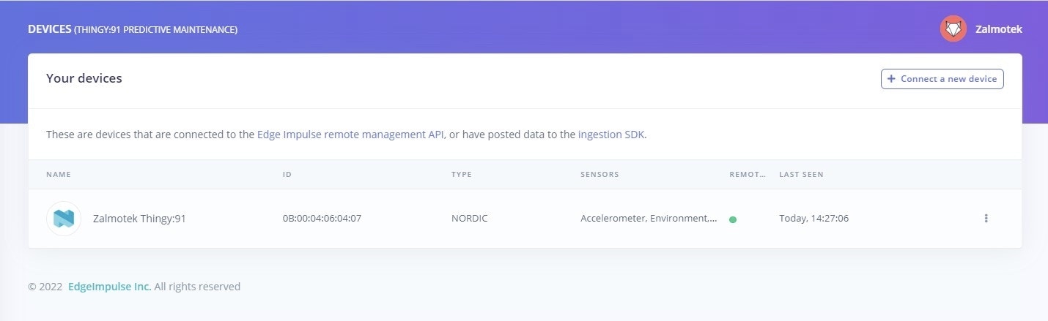Click the ID column header
The height and width of the screenshot is (321, 1048).
click(287, 175)
